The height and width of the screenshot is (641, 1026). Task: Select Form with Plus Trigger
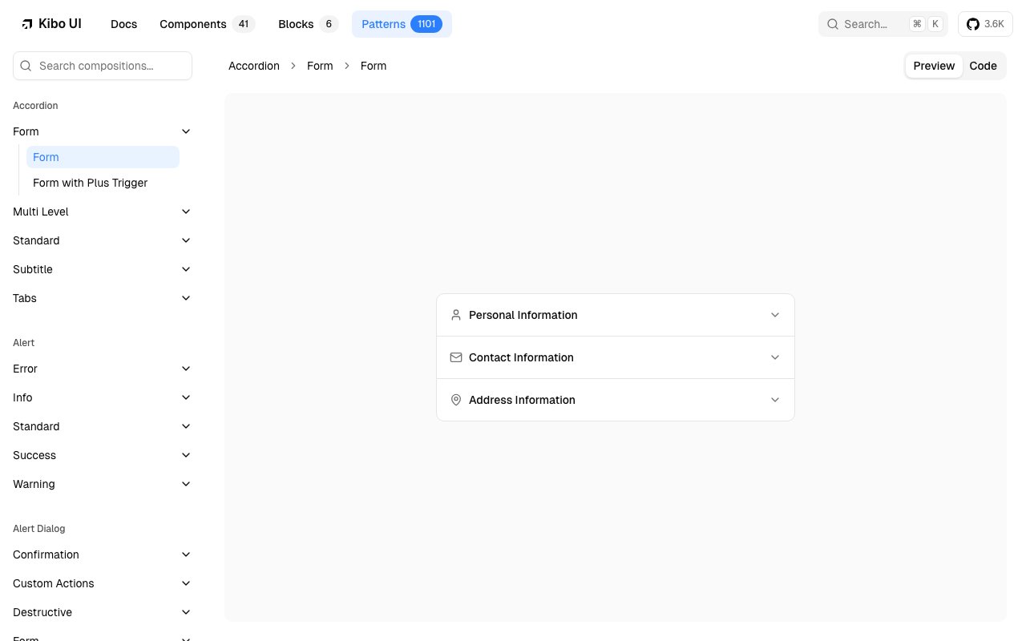90,183
